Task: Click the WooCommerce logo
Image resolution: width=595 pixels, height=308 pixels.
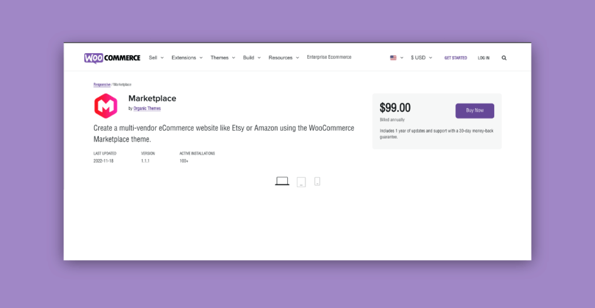Action: coord(113,58)
